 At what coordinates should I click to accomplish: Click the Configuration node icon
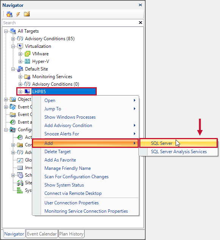coord(13,130)
